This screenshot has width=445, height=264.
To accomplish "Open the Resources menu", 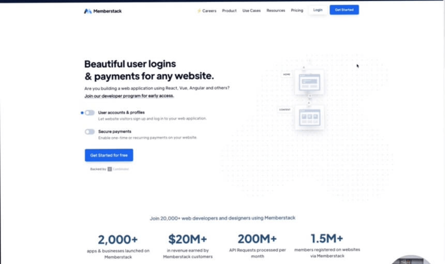I will pyautogui.click(x=276, y=11).
